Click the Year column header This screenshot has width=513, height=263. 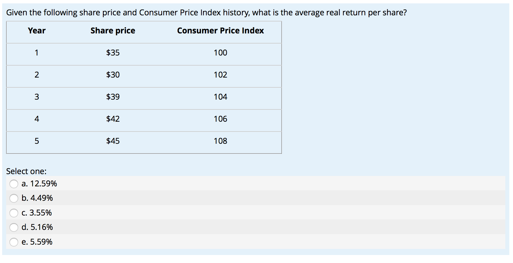point(37,30)
